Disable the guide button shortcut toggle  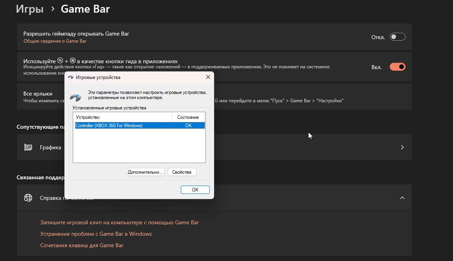[397, 67]
